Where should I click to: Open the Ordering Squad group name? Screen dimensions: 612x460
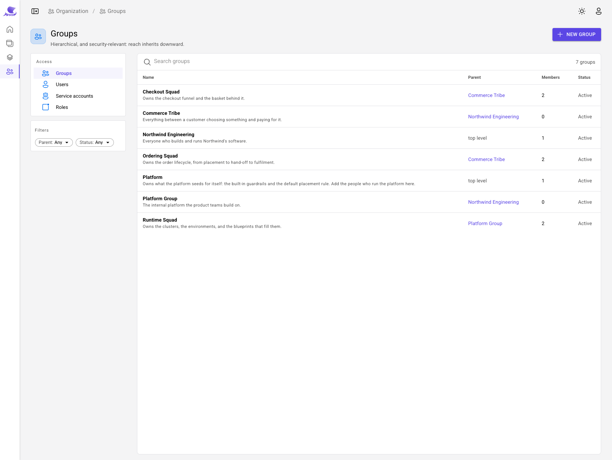[x=160, y=156]
